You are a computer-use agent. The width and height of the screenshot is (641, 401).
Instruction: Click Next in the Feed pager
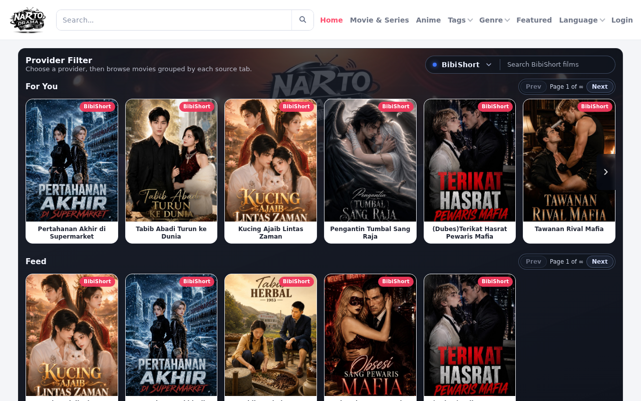tap(599, 262)
